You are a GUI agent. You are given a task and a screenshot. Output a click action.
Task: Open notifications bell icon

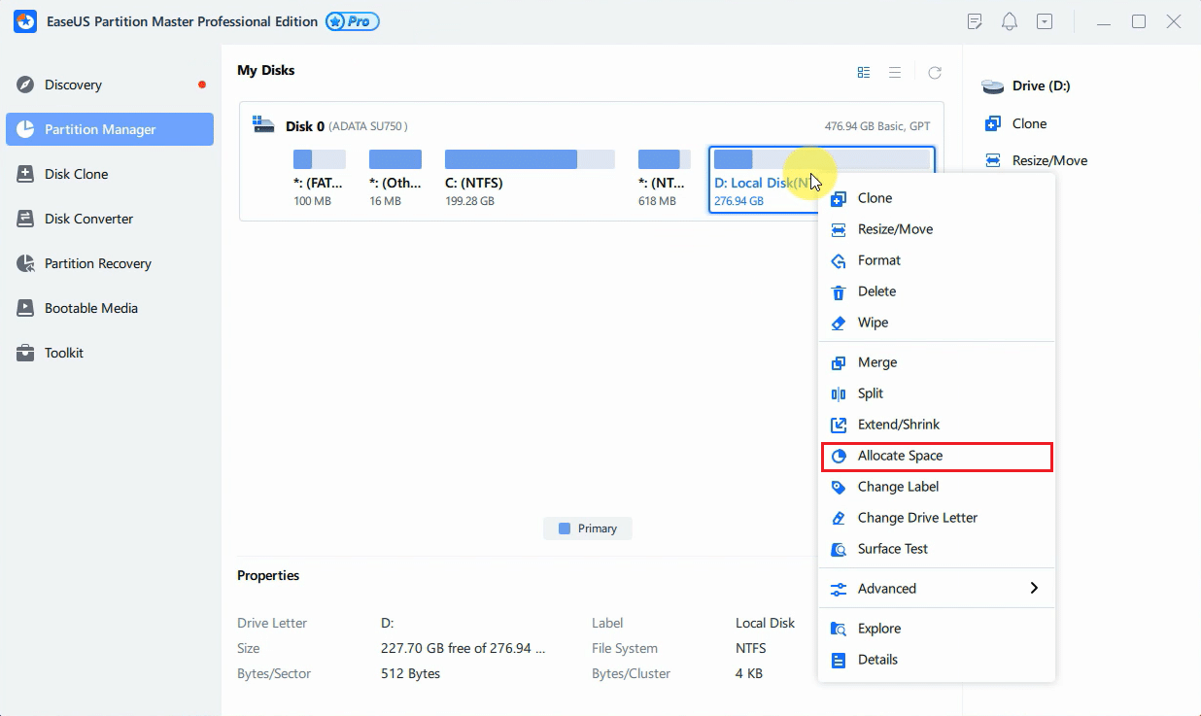1010,21
